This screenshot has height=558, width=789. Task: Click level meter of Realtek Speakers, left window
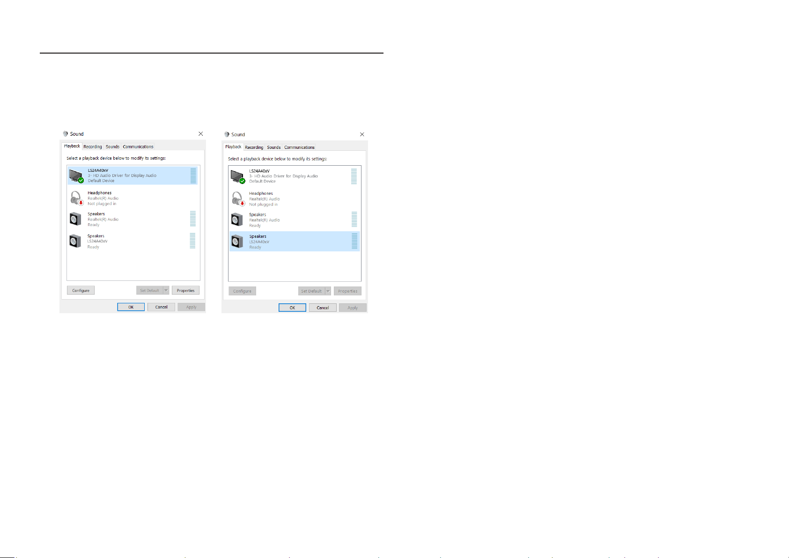click(x=193, y=219)
